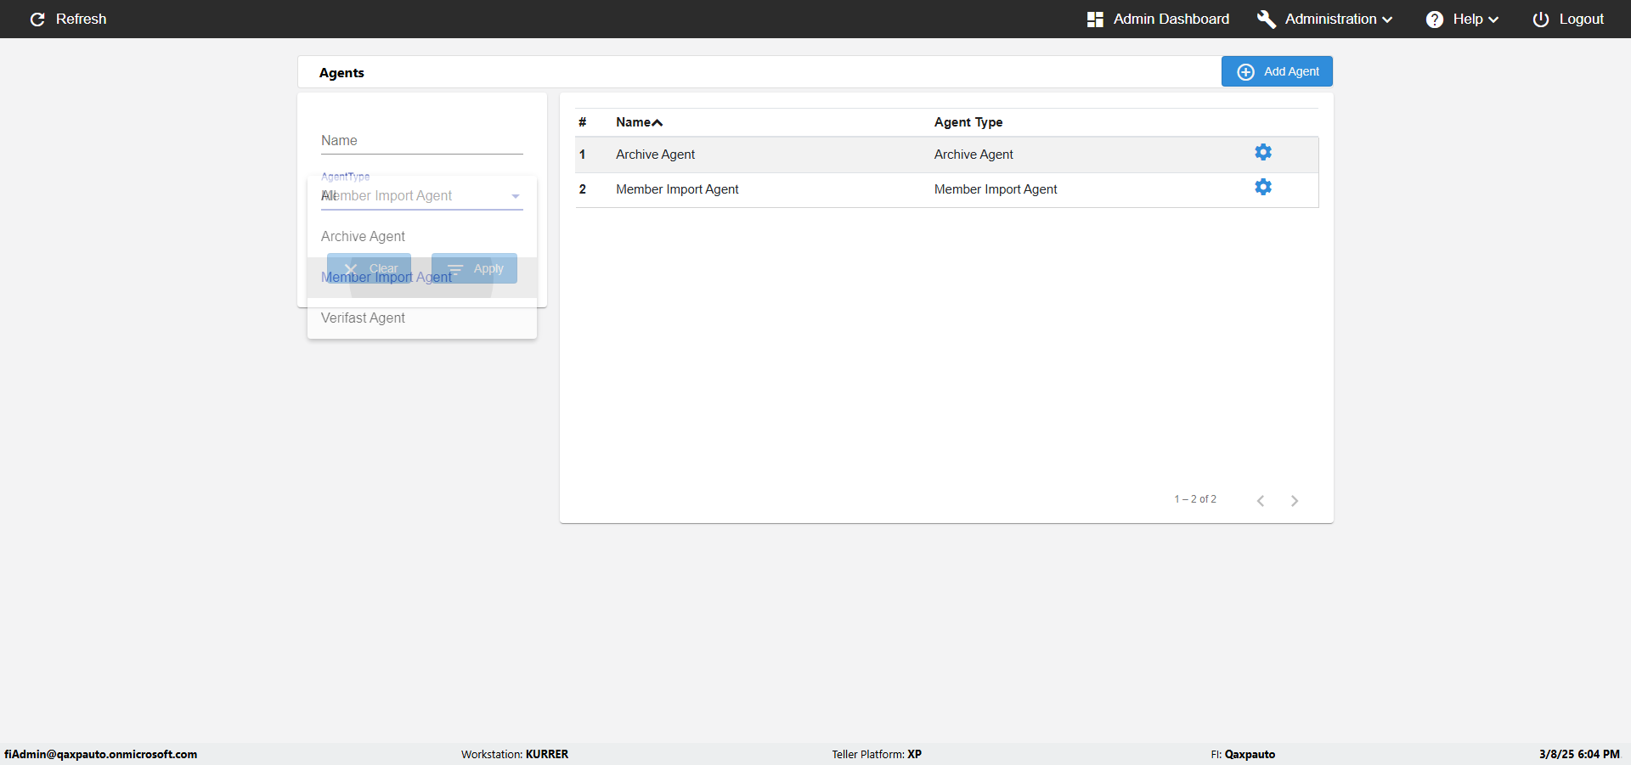Choose Verifast Agent from the dropdown list
Screen dimensions: 1631x765
coord(422,318)
